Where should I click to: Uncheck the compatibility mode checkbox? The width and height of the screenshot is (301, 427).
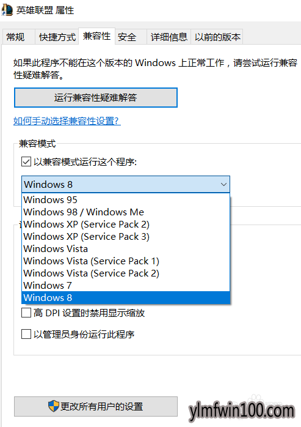(26, 162)
